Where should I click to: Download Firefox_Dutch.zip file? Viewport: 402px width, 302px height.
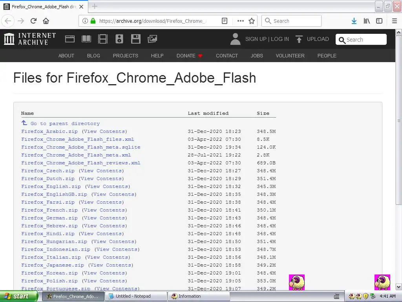[48, 179]
